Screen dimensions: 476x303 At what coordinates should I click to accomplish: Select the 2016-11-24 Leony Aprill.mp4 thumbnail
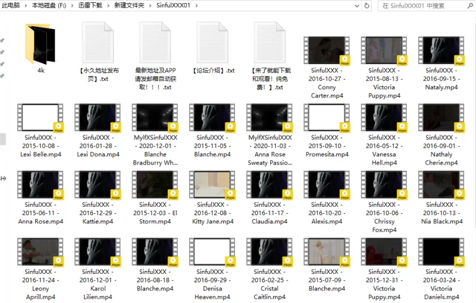40,252
